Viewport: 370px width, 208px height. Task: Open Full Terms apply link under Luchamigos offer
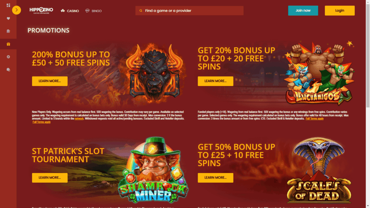click(315, 118)
